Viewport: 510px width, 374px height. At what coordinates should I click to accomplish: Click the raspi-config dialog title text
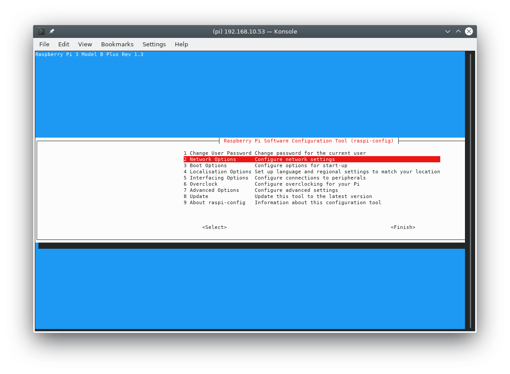coord(309,141)
